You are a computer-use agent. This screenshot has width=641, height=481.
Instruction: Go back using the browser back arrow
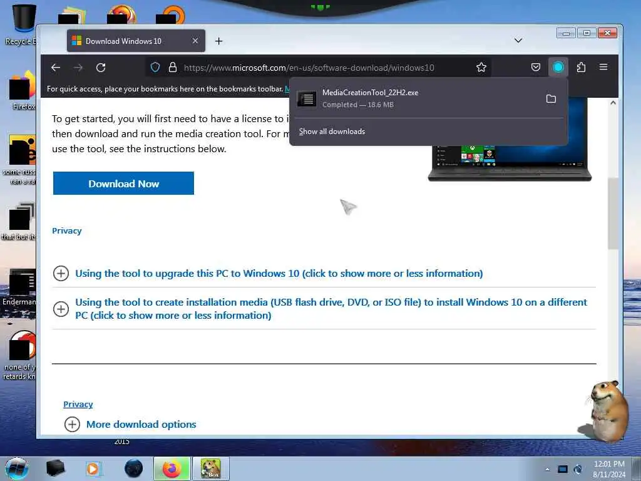[x=56, y=68]
